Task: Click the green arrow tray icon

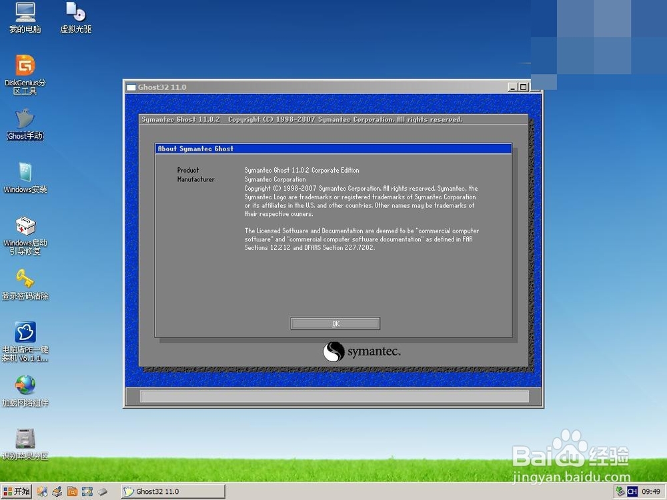Action: pyautogui.click(x=620, y=491)
